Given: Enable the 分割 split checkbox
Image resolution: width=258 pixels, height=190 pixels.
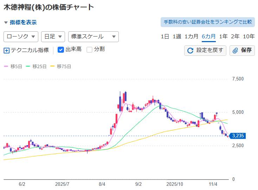Looking at the screenshot, I should (89, 50).
